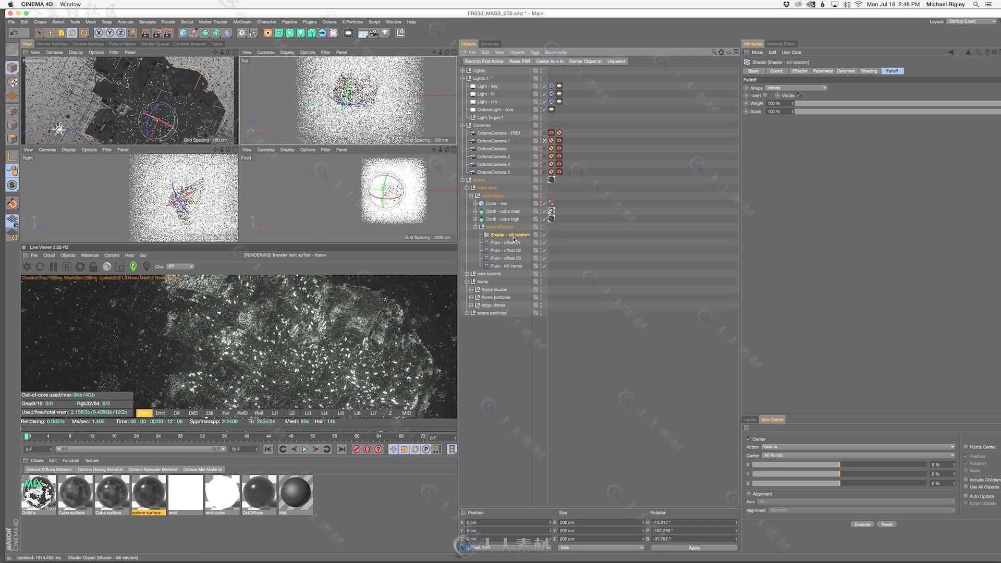Screen dimensions: 1001x563
Task: Toggle the render region icon in Live Viewer
Action: pos(120,266)
